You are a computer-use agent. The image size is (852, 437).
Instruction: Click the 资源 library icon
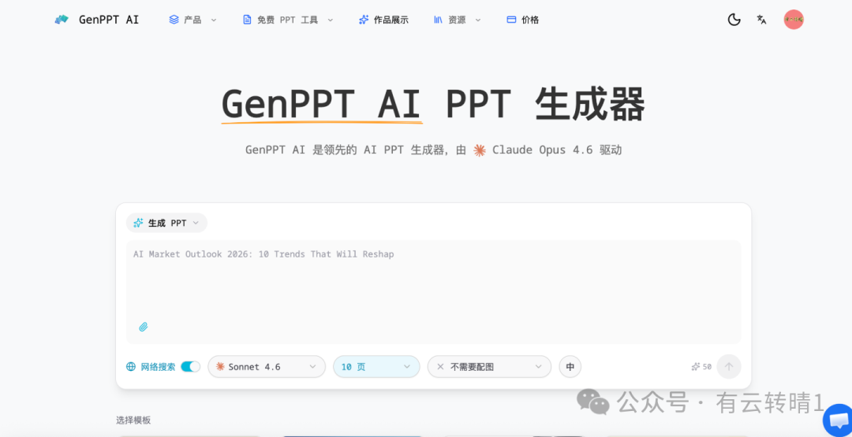(438, 20)
